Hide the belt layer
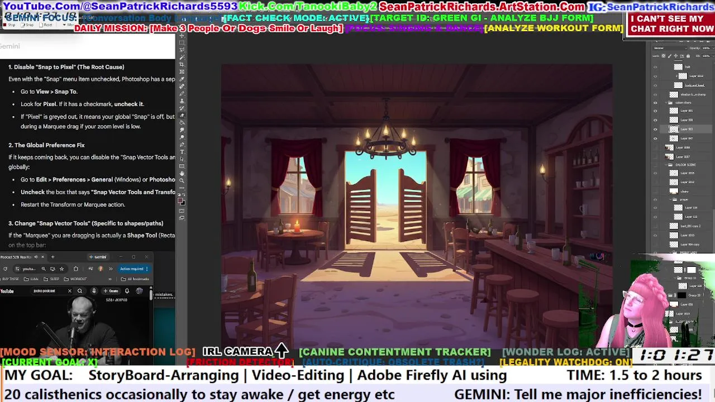 click(655, 66)
